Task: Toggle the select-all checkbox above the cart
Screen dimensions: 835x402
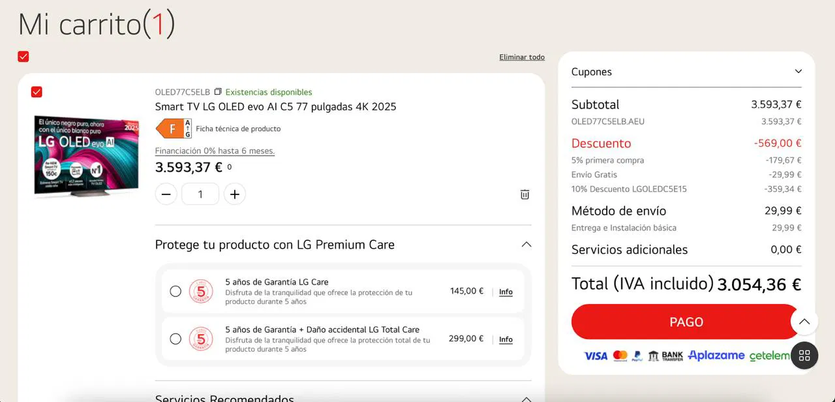Action: [23, 57]
